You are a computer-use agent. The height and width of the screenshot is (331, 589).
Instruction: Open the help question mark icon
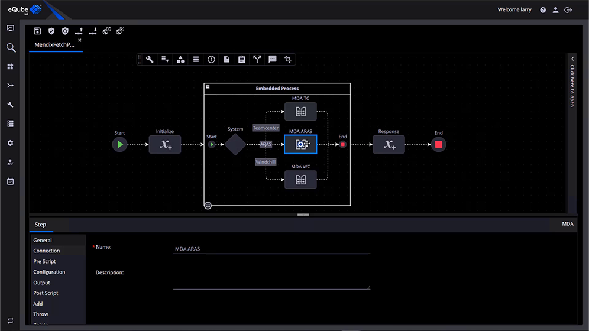point(543,10)
